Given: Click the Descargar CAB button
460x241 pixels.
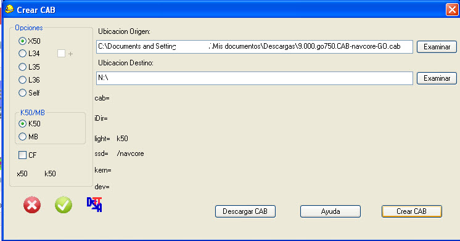Looking at the screenshot, I should tap(245, 211).
